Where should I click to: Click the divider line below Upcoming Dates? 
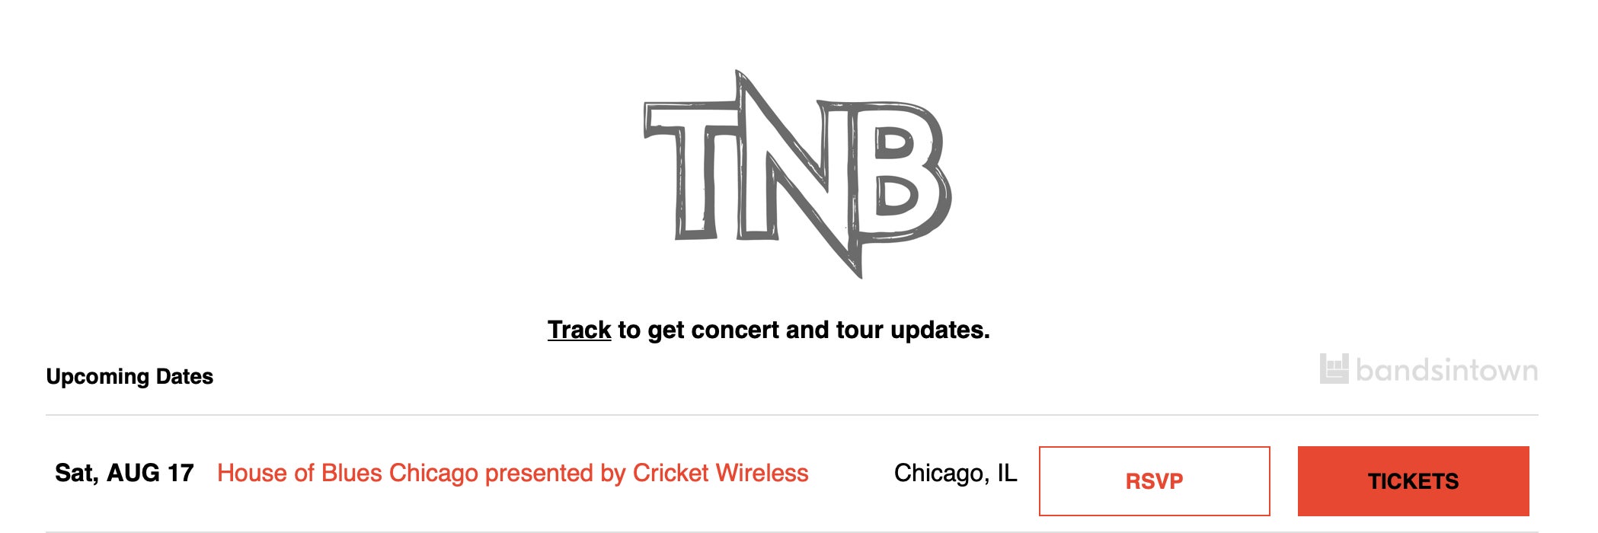[x=792, y=415]
